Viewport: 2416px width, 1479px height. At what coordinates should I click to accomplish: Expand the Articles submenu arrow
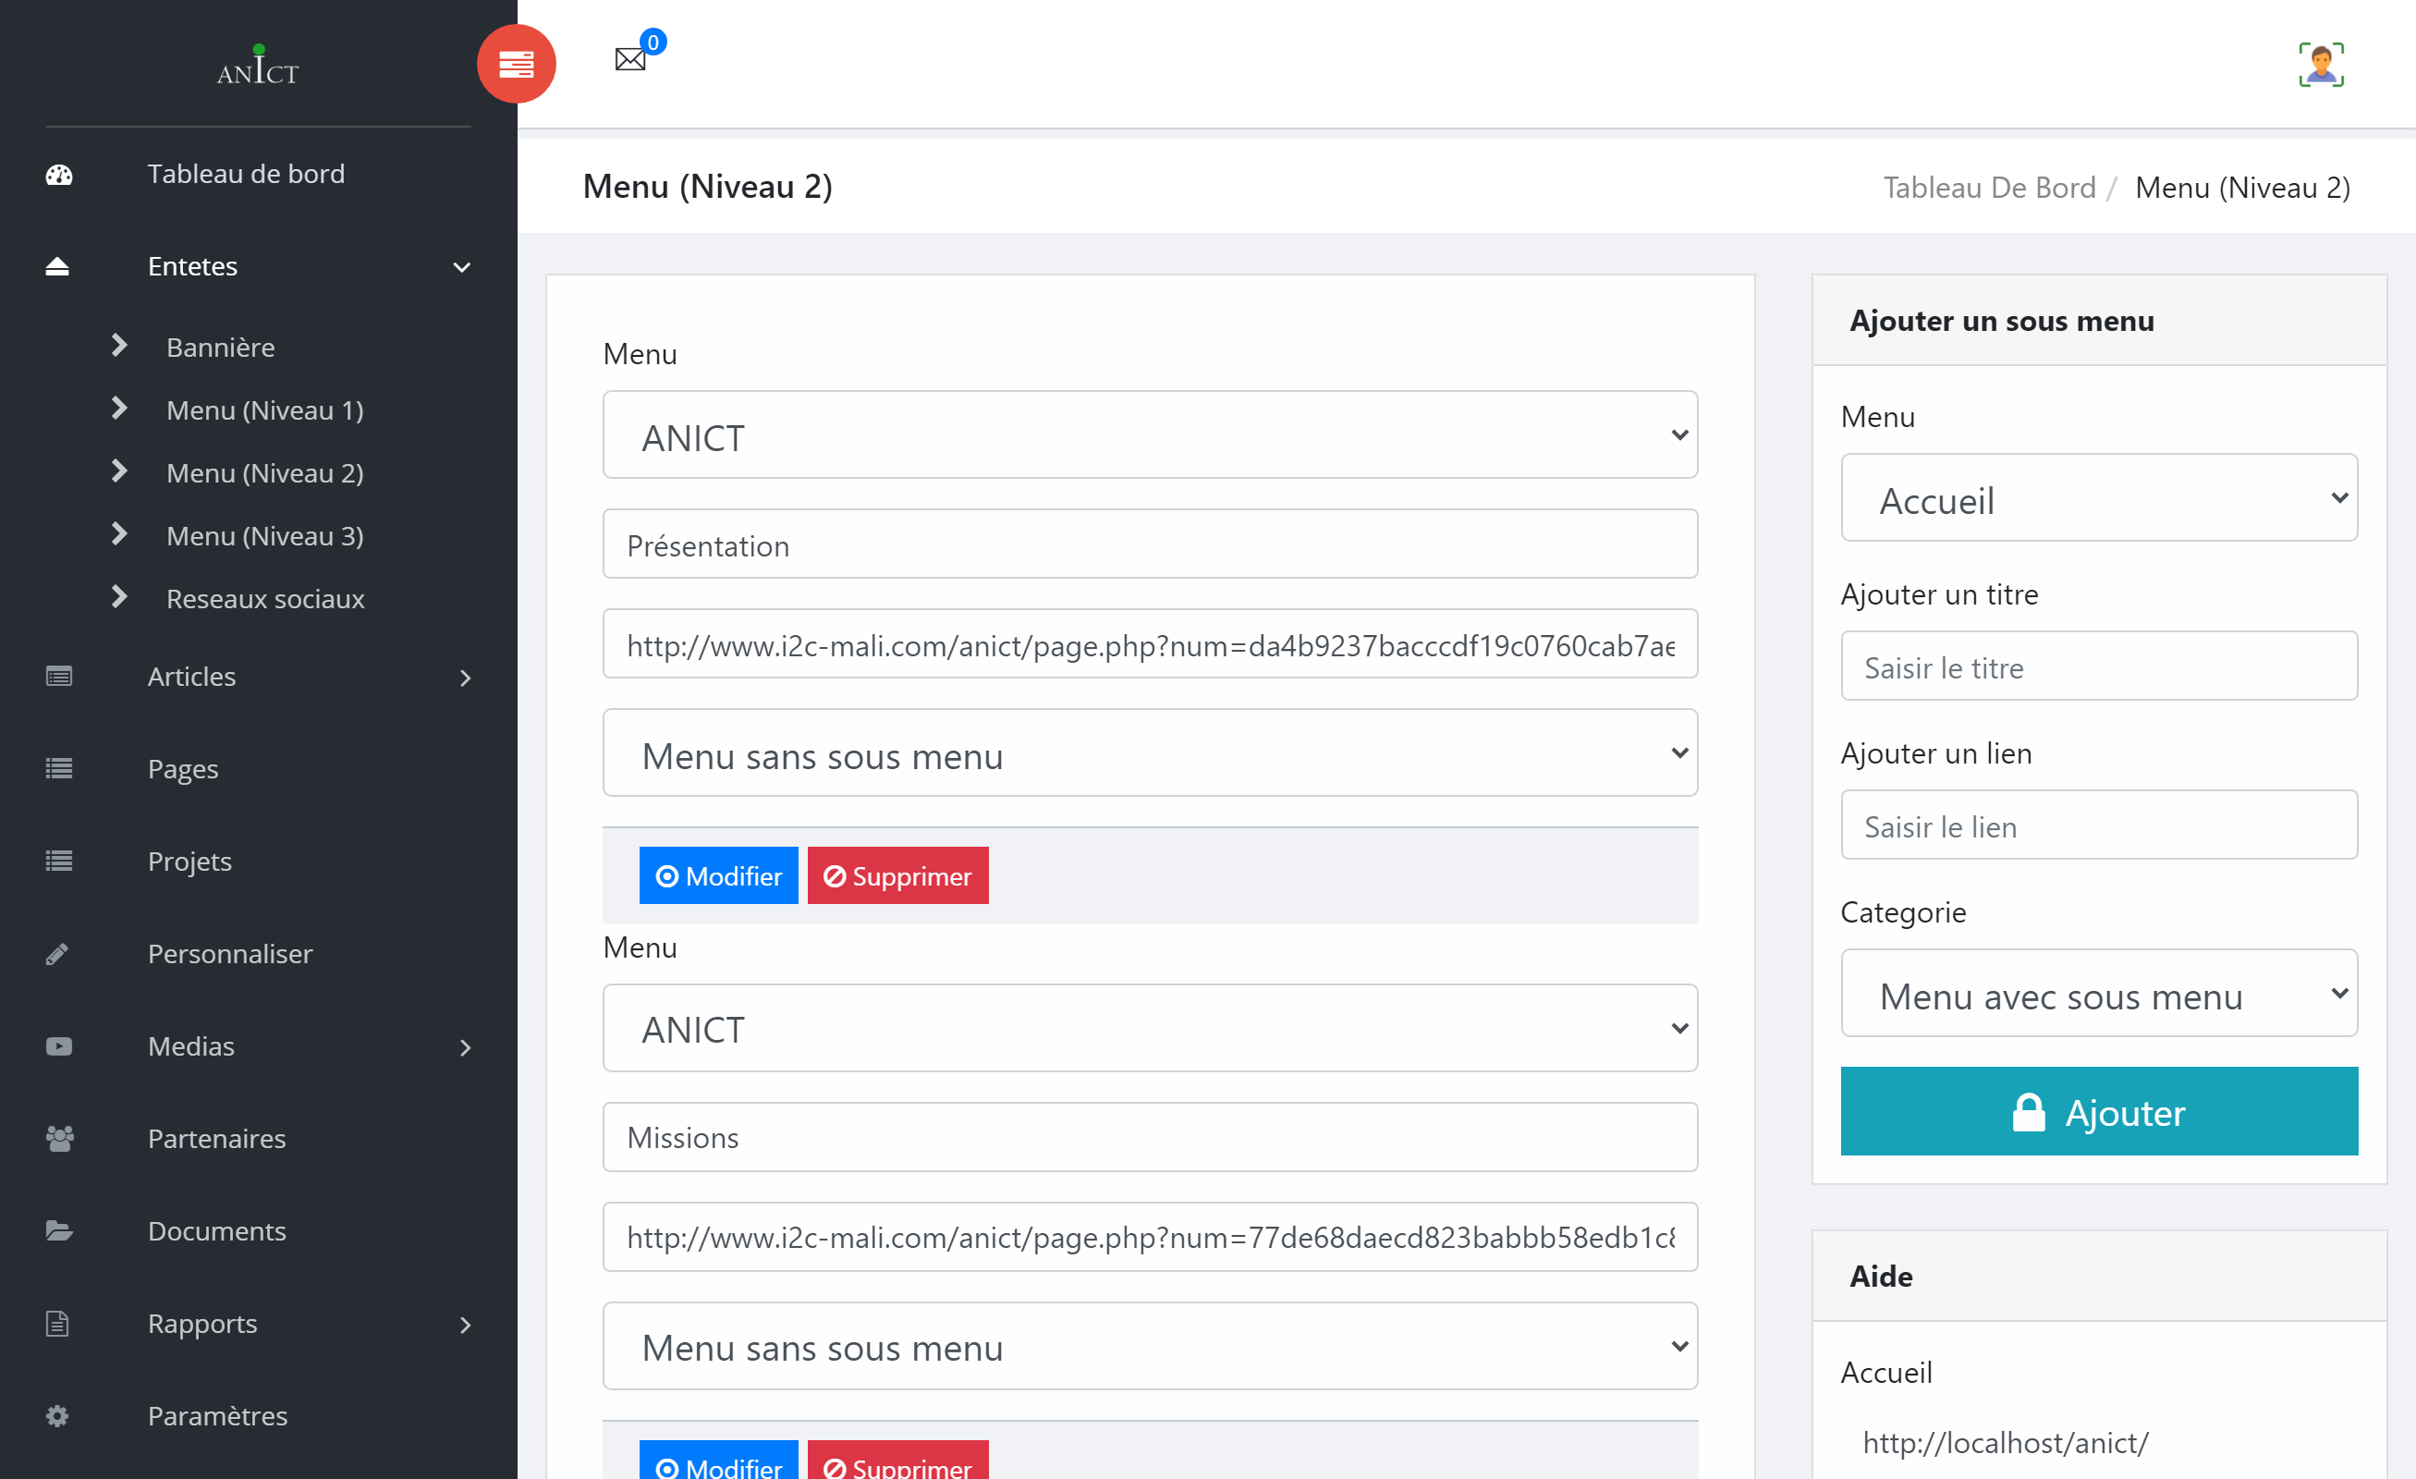pos(465,678)
